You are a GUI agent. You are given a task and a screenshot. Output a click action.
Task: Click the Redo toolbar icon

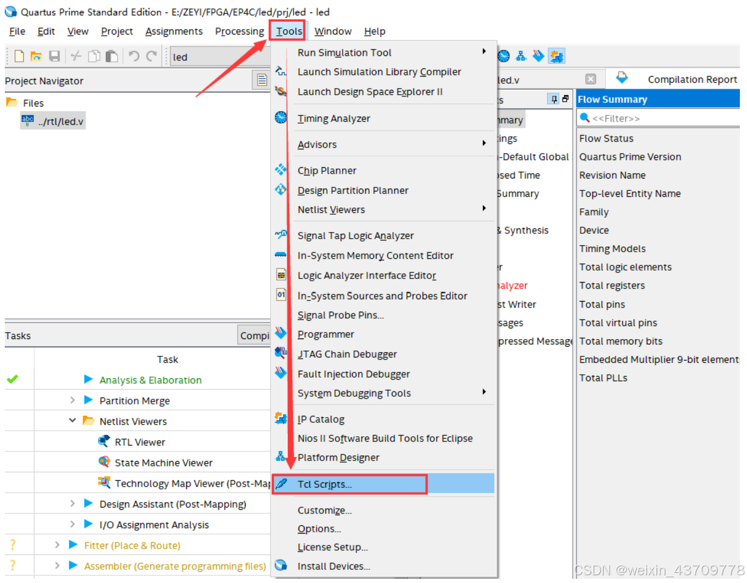point(151,56)
